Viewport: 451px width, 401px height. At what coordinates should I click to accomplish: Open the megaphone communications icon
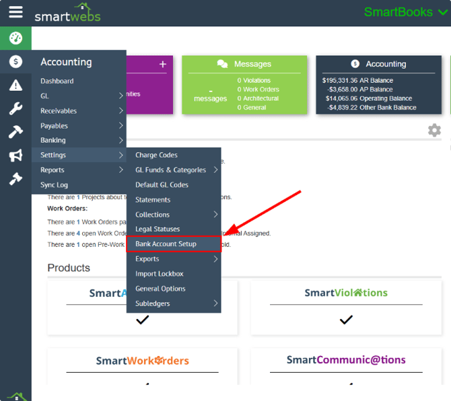[x=15, y=155]
